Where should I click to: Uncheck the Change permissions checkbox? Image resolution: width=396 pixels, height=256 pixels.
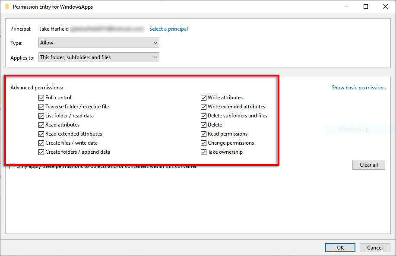tap(204, 143)
